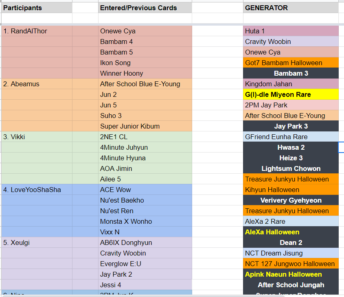This screenshot has width=344, height=297.
Task: Select the 'GFriend Eunha Rare' cell
Action: click(x=291, y=137)
